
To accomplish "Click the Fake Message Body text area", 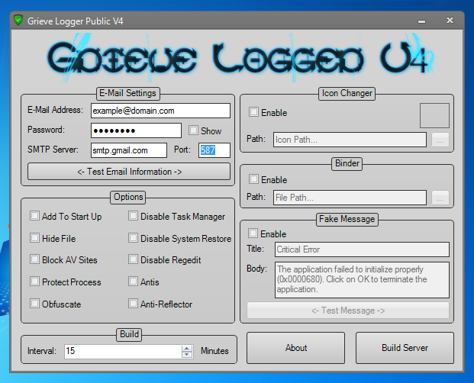I will coord(362,280).
